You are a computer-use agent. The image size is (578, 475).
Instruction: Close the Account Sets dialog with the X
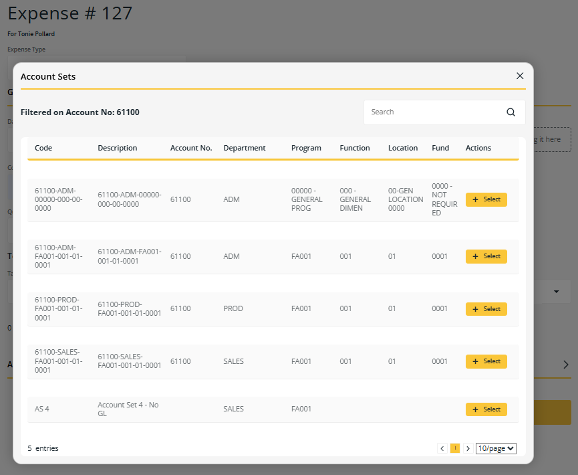click(520, 76)
